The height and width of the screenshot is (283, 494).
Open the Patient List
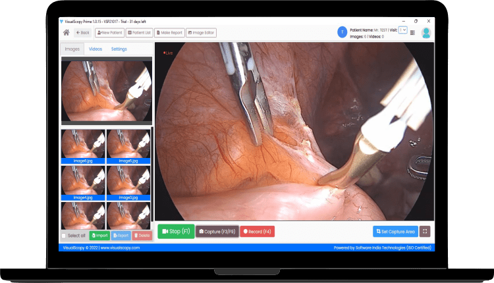pyautogui.click(x=139, y=32)
